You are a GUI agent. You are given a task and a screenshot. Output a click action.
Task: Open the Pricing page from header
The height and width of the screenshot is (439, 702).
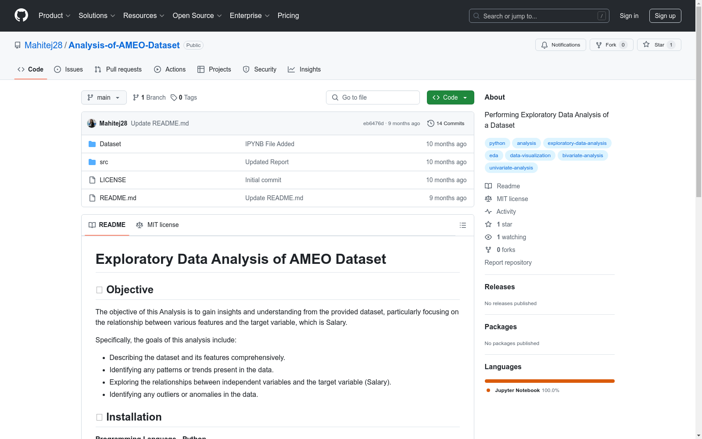[x=288, y=16]
